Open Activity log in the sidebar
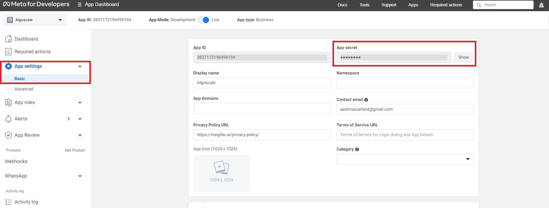The height and width of the screenshot is (208, 549). [26, 202]
